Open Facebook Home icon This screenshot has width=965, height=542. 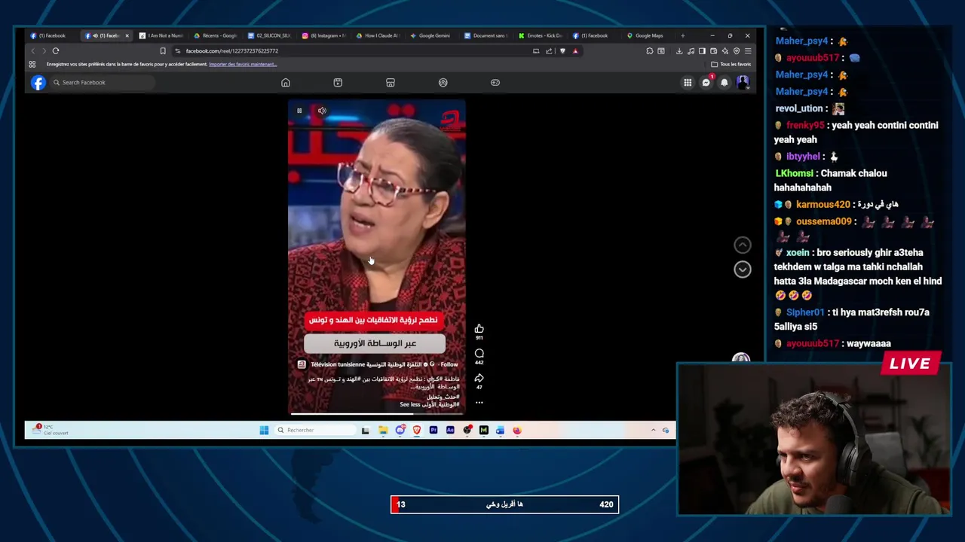(x=286, y=83)
